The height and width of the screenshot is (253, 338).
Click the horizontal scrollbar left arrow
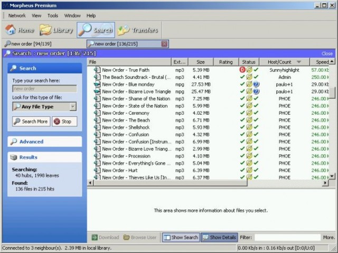tap(90, 183)
